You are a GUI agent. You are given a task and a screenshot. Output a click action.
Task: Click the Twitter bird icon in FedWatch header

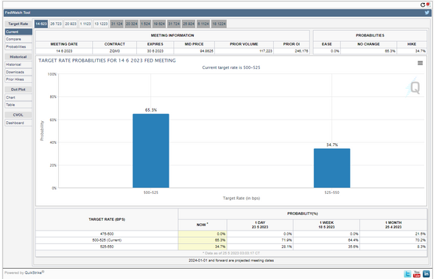[427, 12]
